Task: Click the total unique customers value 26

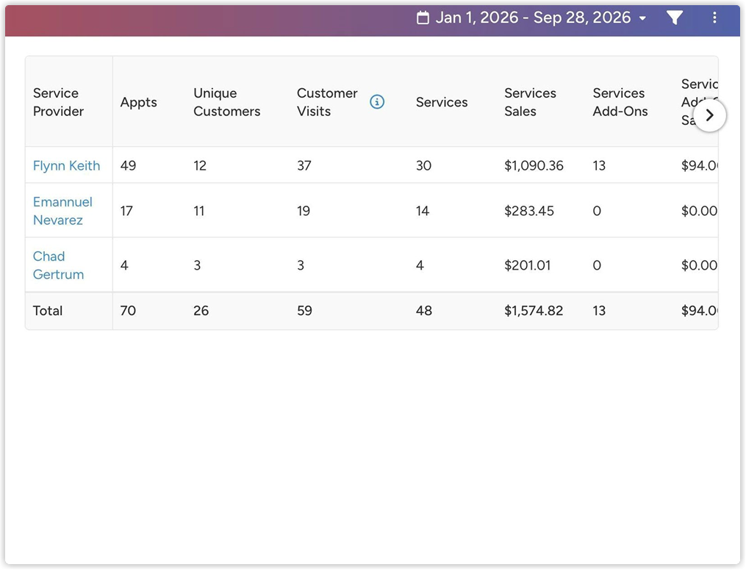Action: click(201, 311)
